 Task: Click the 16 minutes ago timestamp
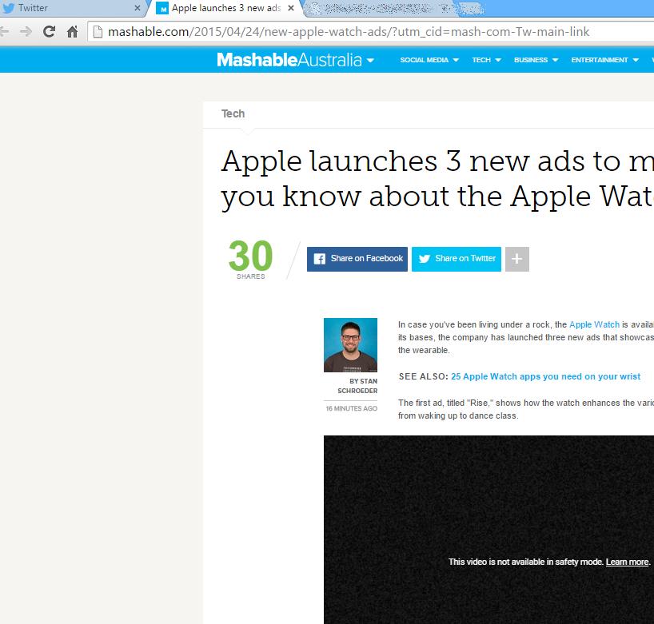(352, 408)
